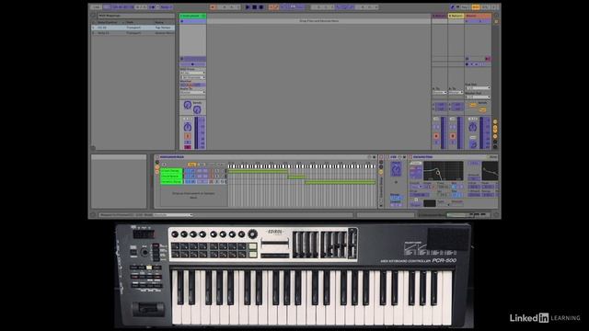The image size is (589, 331).
Task: Click middle chain's short key zone bar
Action: [x=296, y=177]
